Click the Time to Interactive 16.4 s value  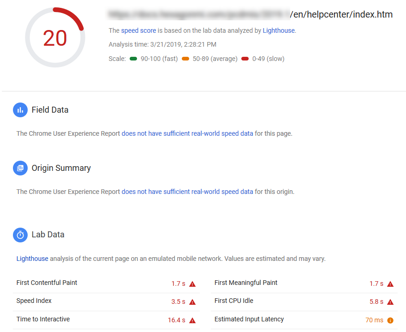click(x=176, y=320)
